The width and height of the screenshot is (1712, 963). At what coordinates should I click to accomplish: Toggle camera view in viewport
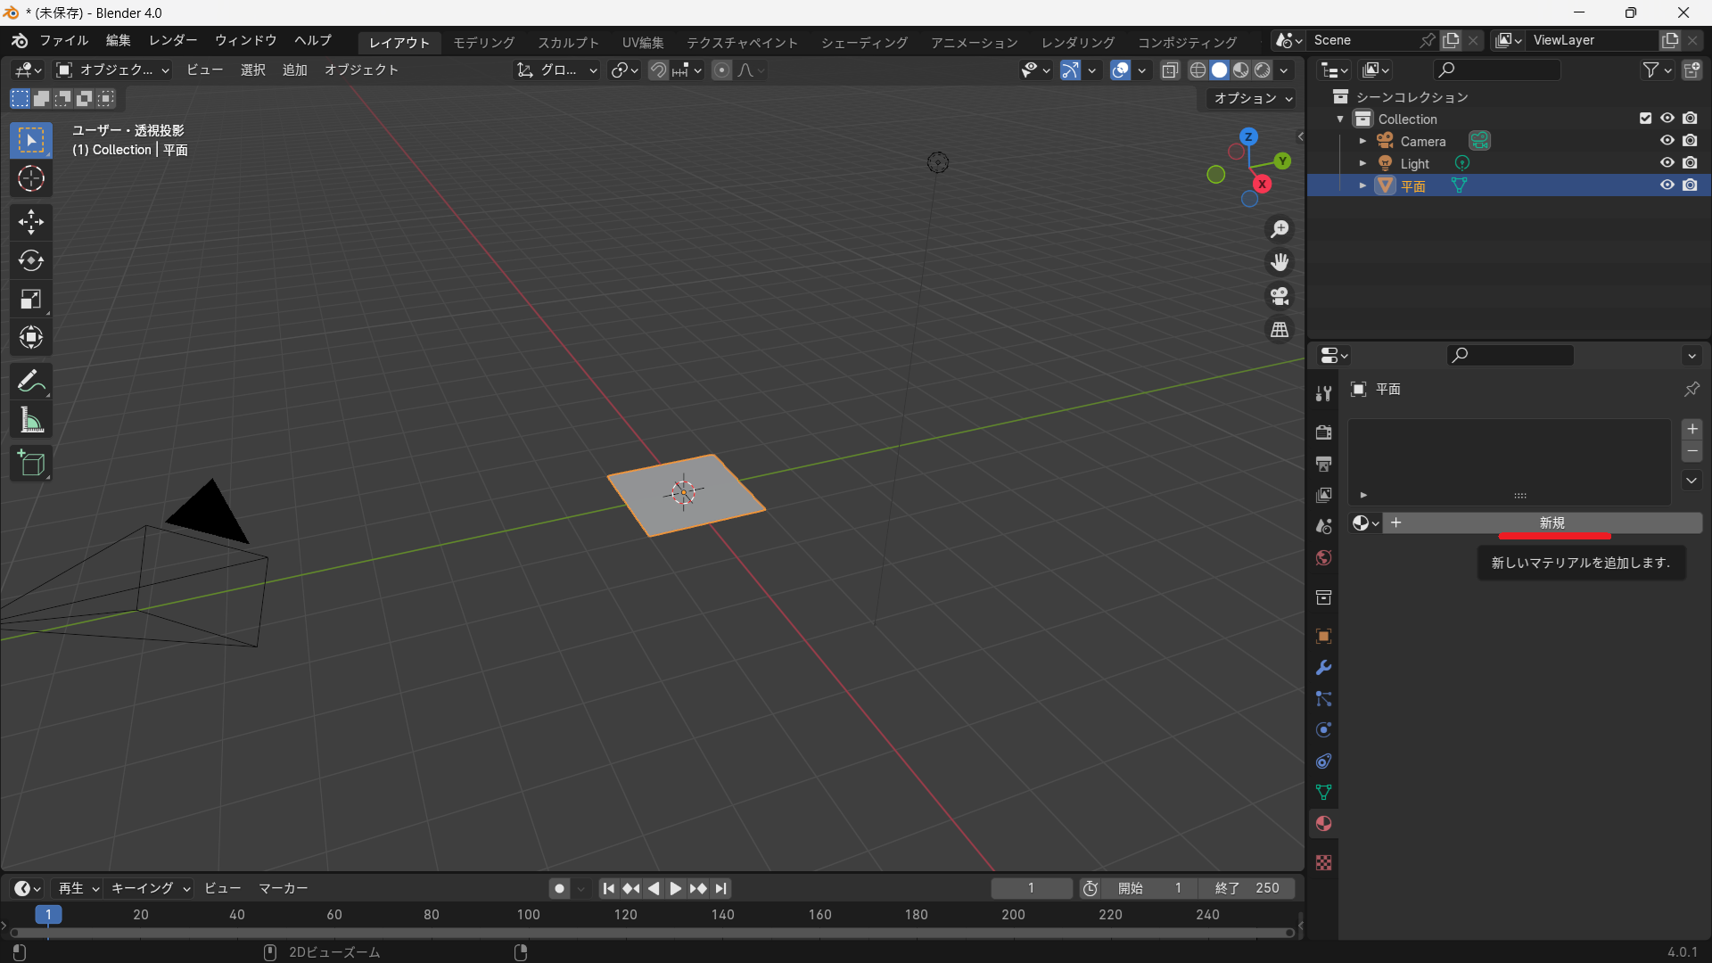coord(1280,296)
